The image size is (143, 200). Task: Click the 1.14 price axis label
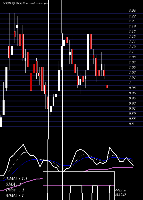point(132,42)
